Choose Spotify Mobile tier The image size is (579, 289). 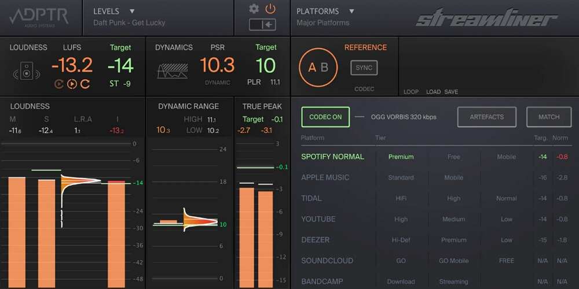point(506,157)
